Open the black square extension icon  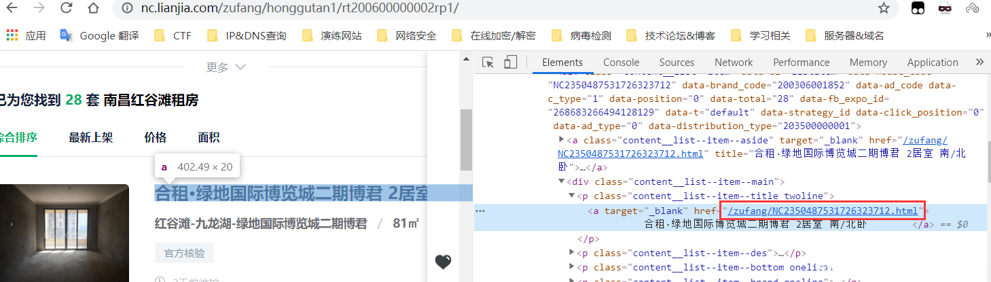[x=918, y=8]
